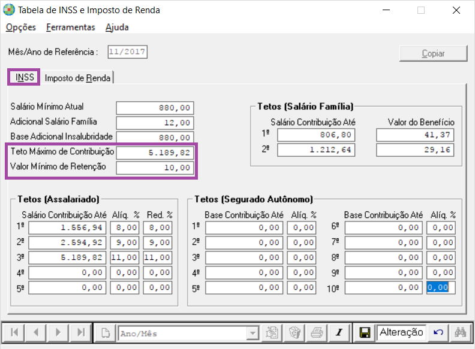Search records with the binoculars icon
The width and height of the screenshot is (475, 349).
click(461, 333)
